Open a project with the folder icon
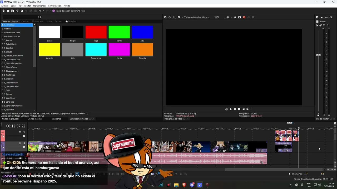 (8, 11)
